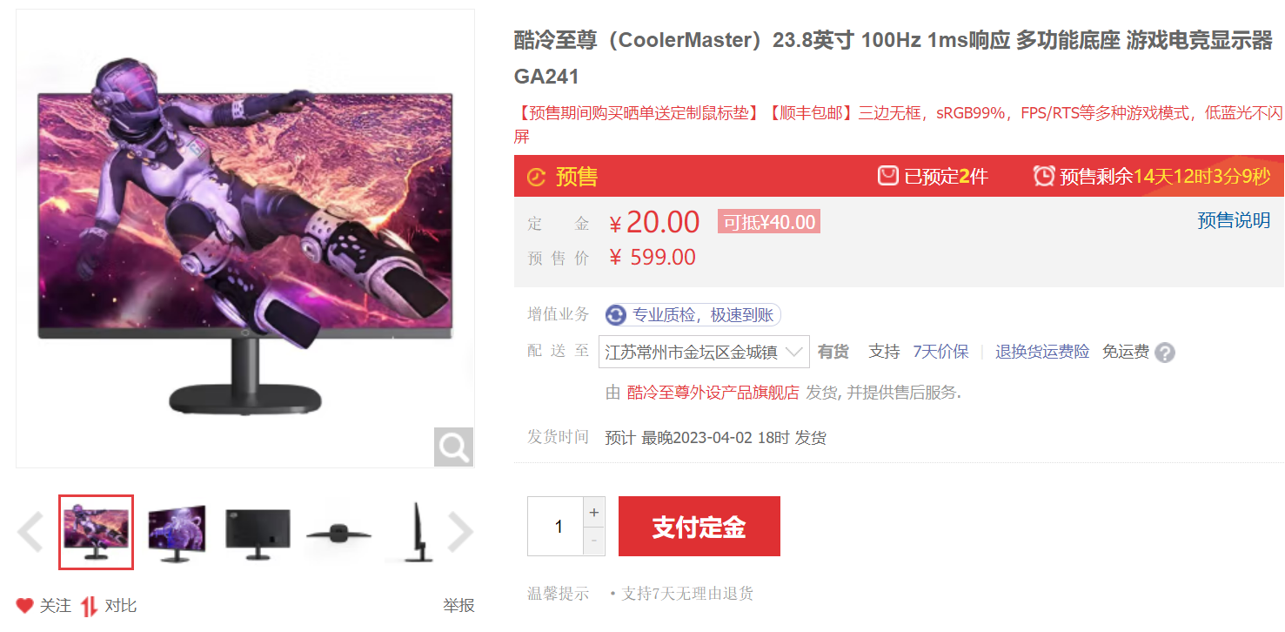Open the 酷冷至尊外设产品旗舰店 store link
Viewport: 1285px width, 632px height.
[x=713, y=393]
